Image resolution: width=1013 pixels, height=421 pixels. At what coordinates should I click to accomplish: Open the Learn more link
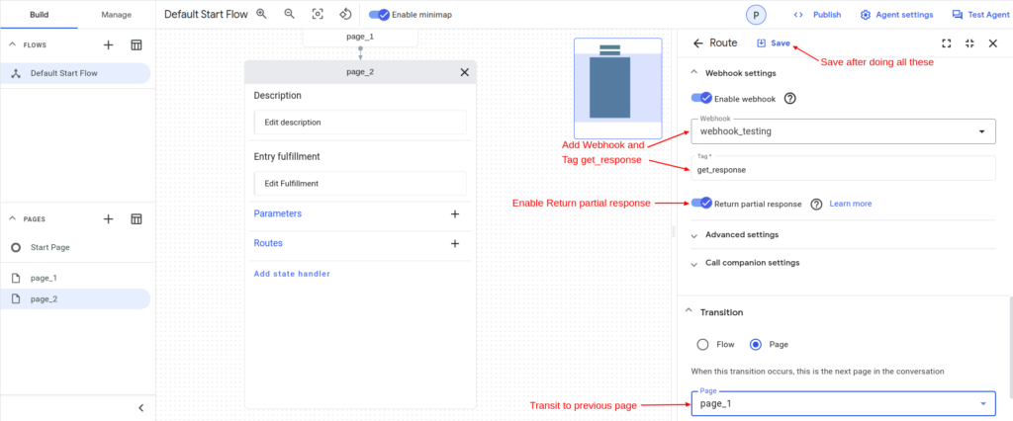click(850, 204)
